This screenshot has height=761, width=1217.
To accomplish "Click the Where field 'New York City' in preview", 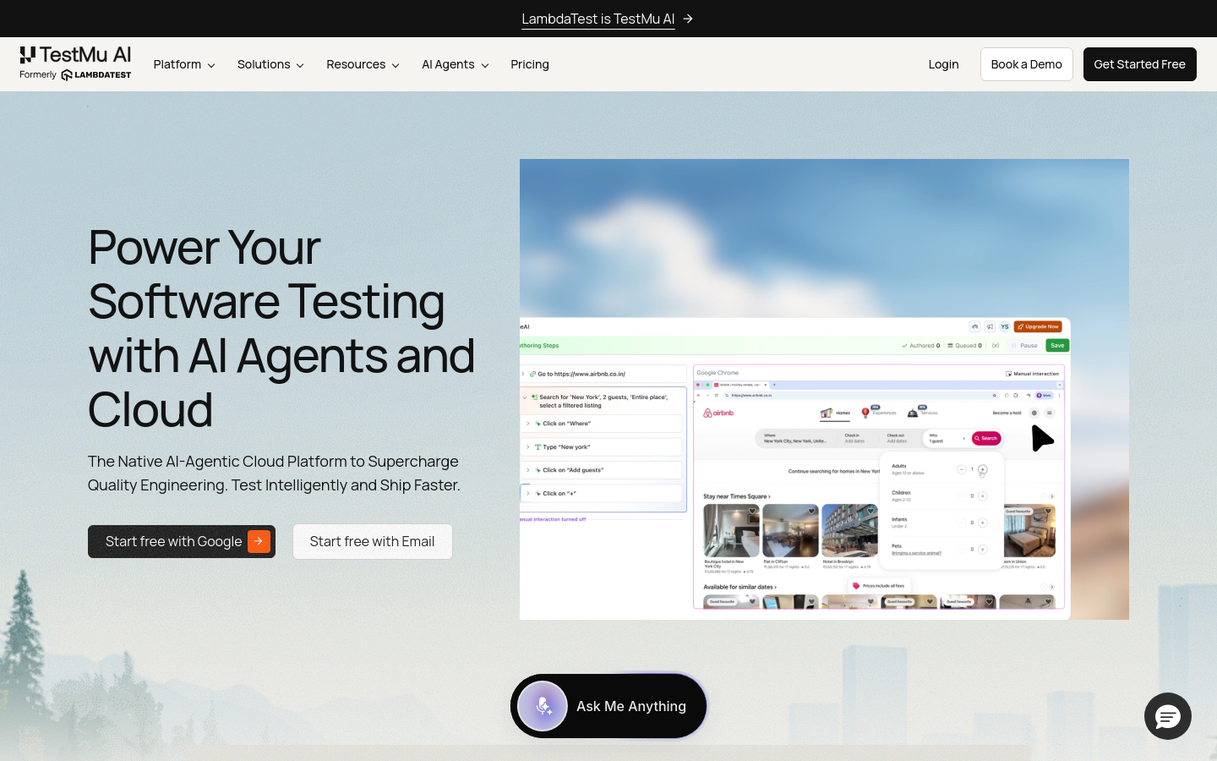I will (x=795, y=438).
